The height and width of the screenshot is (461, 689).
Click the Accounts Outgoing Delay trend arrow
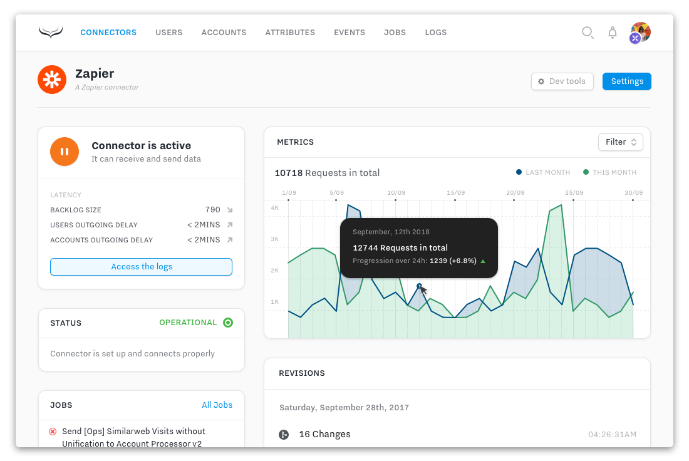230,240
